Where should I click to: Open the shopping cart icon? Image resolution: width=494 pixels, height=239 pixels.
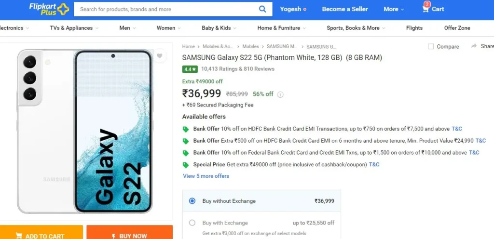(425, 9)
